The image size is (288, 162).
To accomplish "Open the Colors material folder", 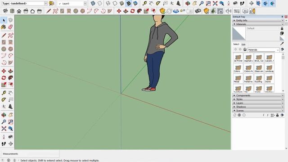I will click(238, 69).
